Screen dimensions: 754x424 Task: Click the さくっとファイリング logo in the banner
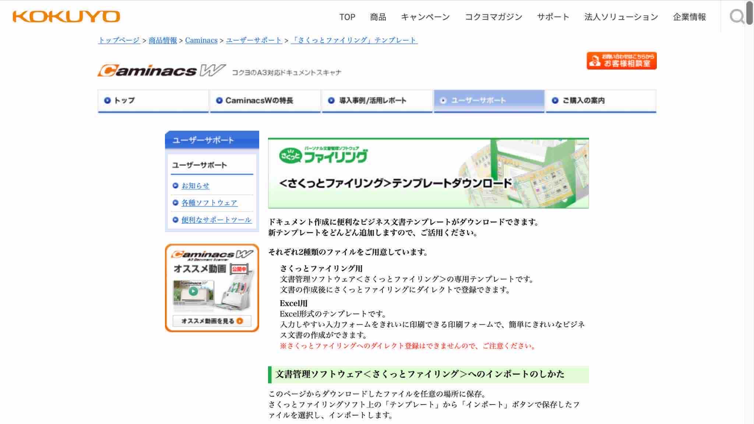323,155
